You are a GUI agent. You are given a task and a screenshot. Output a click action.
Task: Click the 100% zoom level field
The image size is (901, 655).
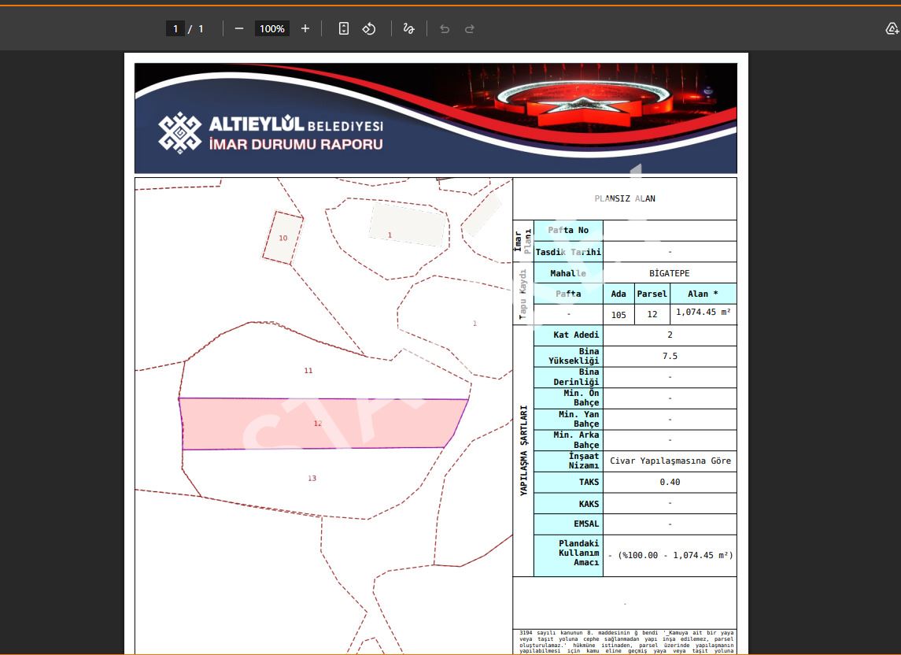(x=272, y=28)
